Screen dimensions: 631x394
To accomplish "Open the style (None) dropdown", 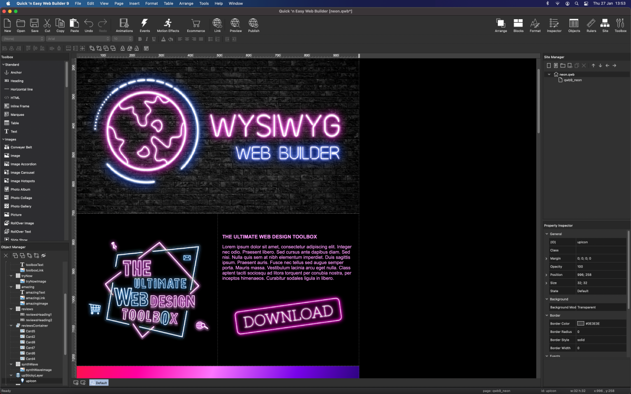I will coord(23,39).
